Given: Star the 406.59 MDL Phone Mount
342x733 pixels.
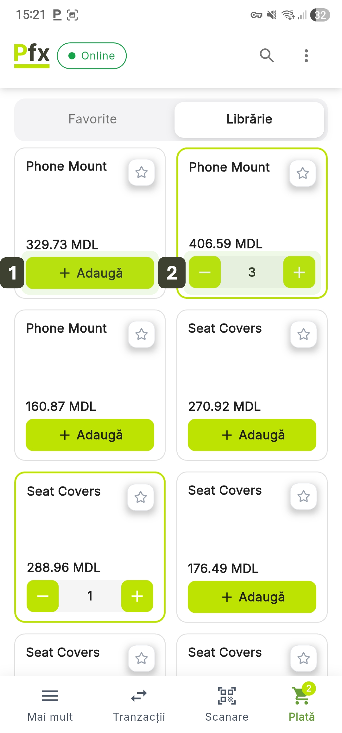Looking at the screenshot, I should 302,173.
